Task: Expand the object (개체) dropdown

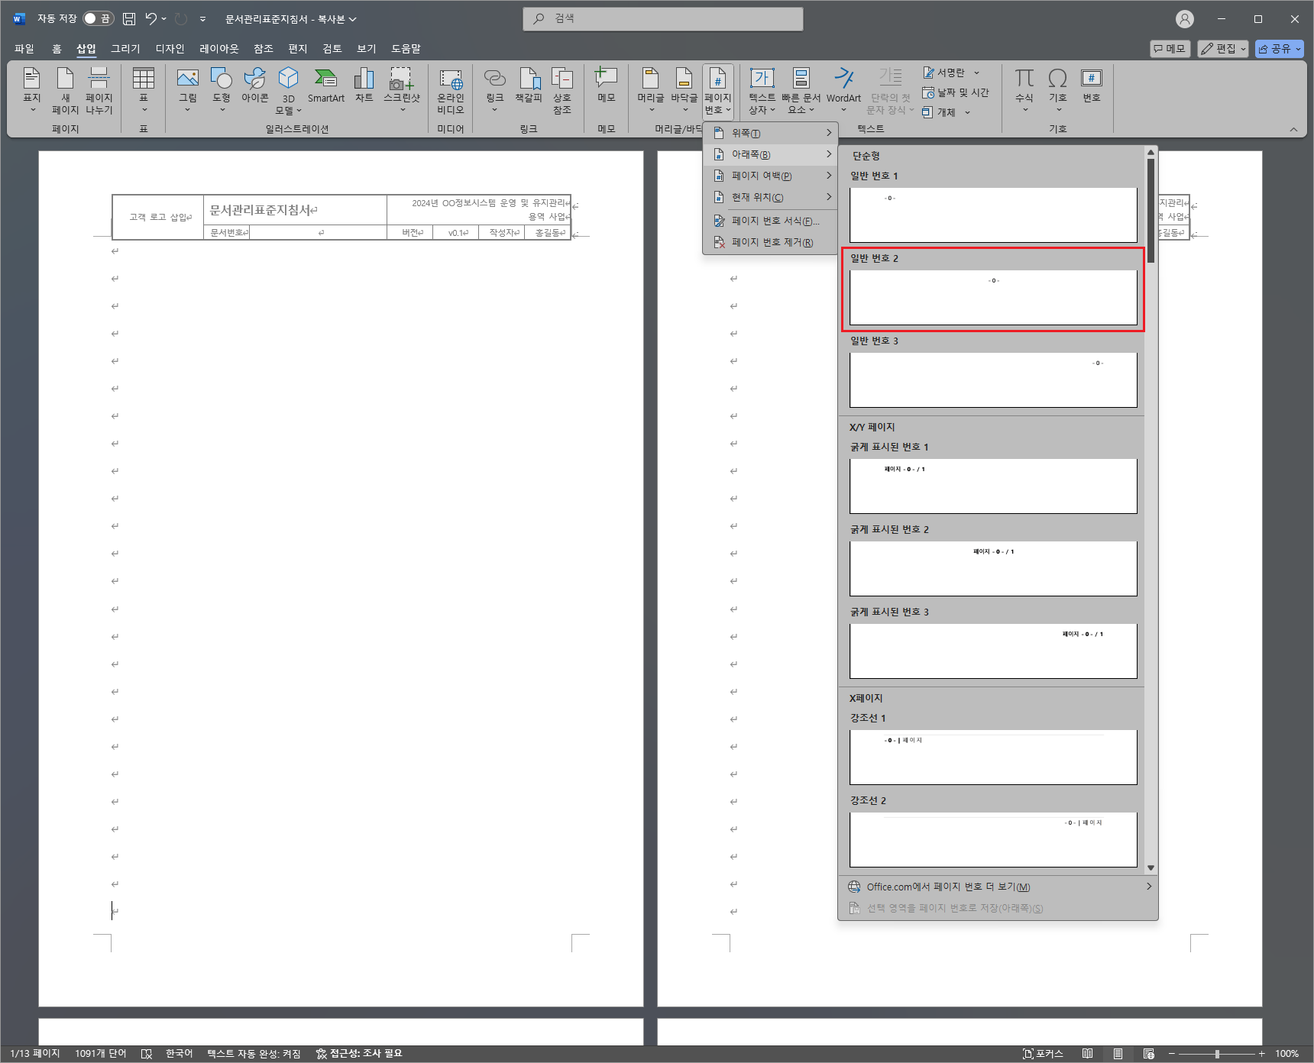Action: [x=967, y=112]
